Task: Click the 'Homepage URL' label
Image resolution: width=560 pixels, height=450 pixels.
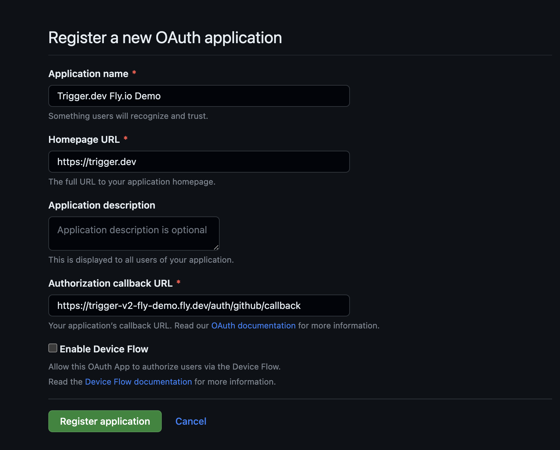Action: click(x=84, y=140)
